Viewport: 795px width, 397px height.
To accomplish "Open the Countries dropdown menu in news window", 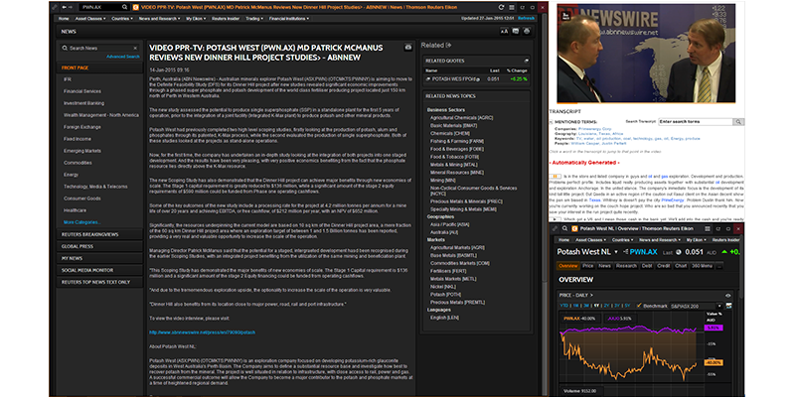I will coord(122,19).
